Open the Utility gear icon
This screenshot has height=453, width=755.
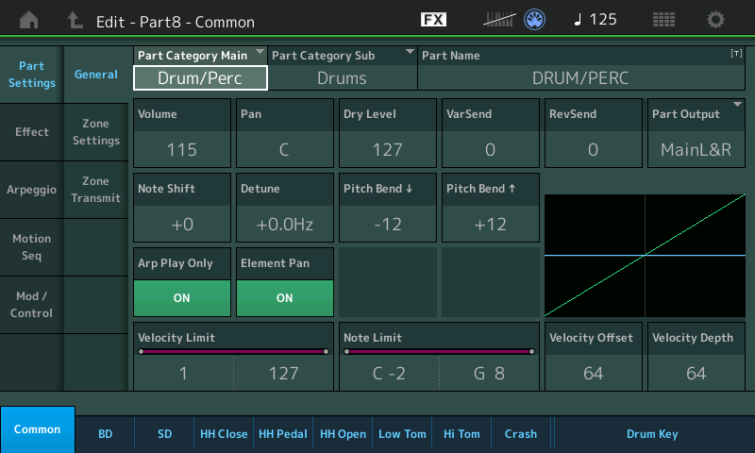716,20
